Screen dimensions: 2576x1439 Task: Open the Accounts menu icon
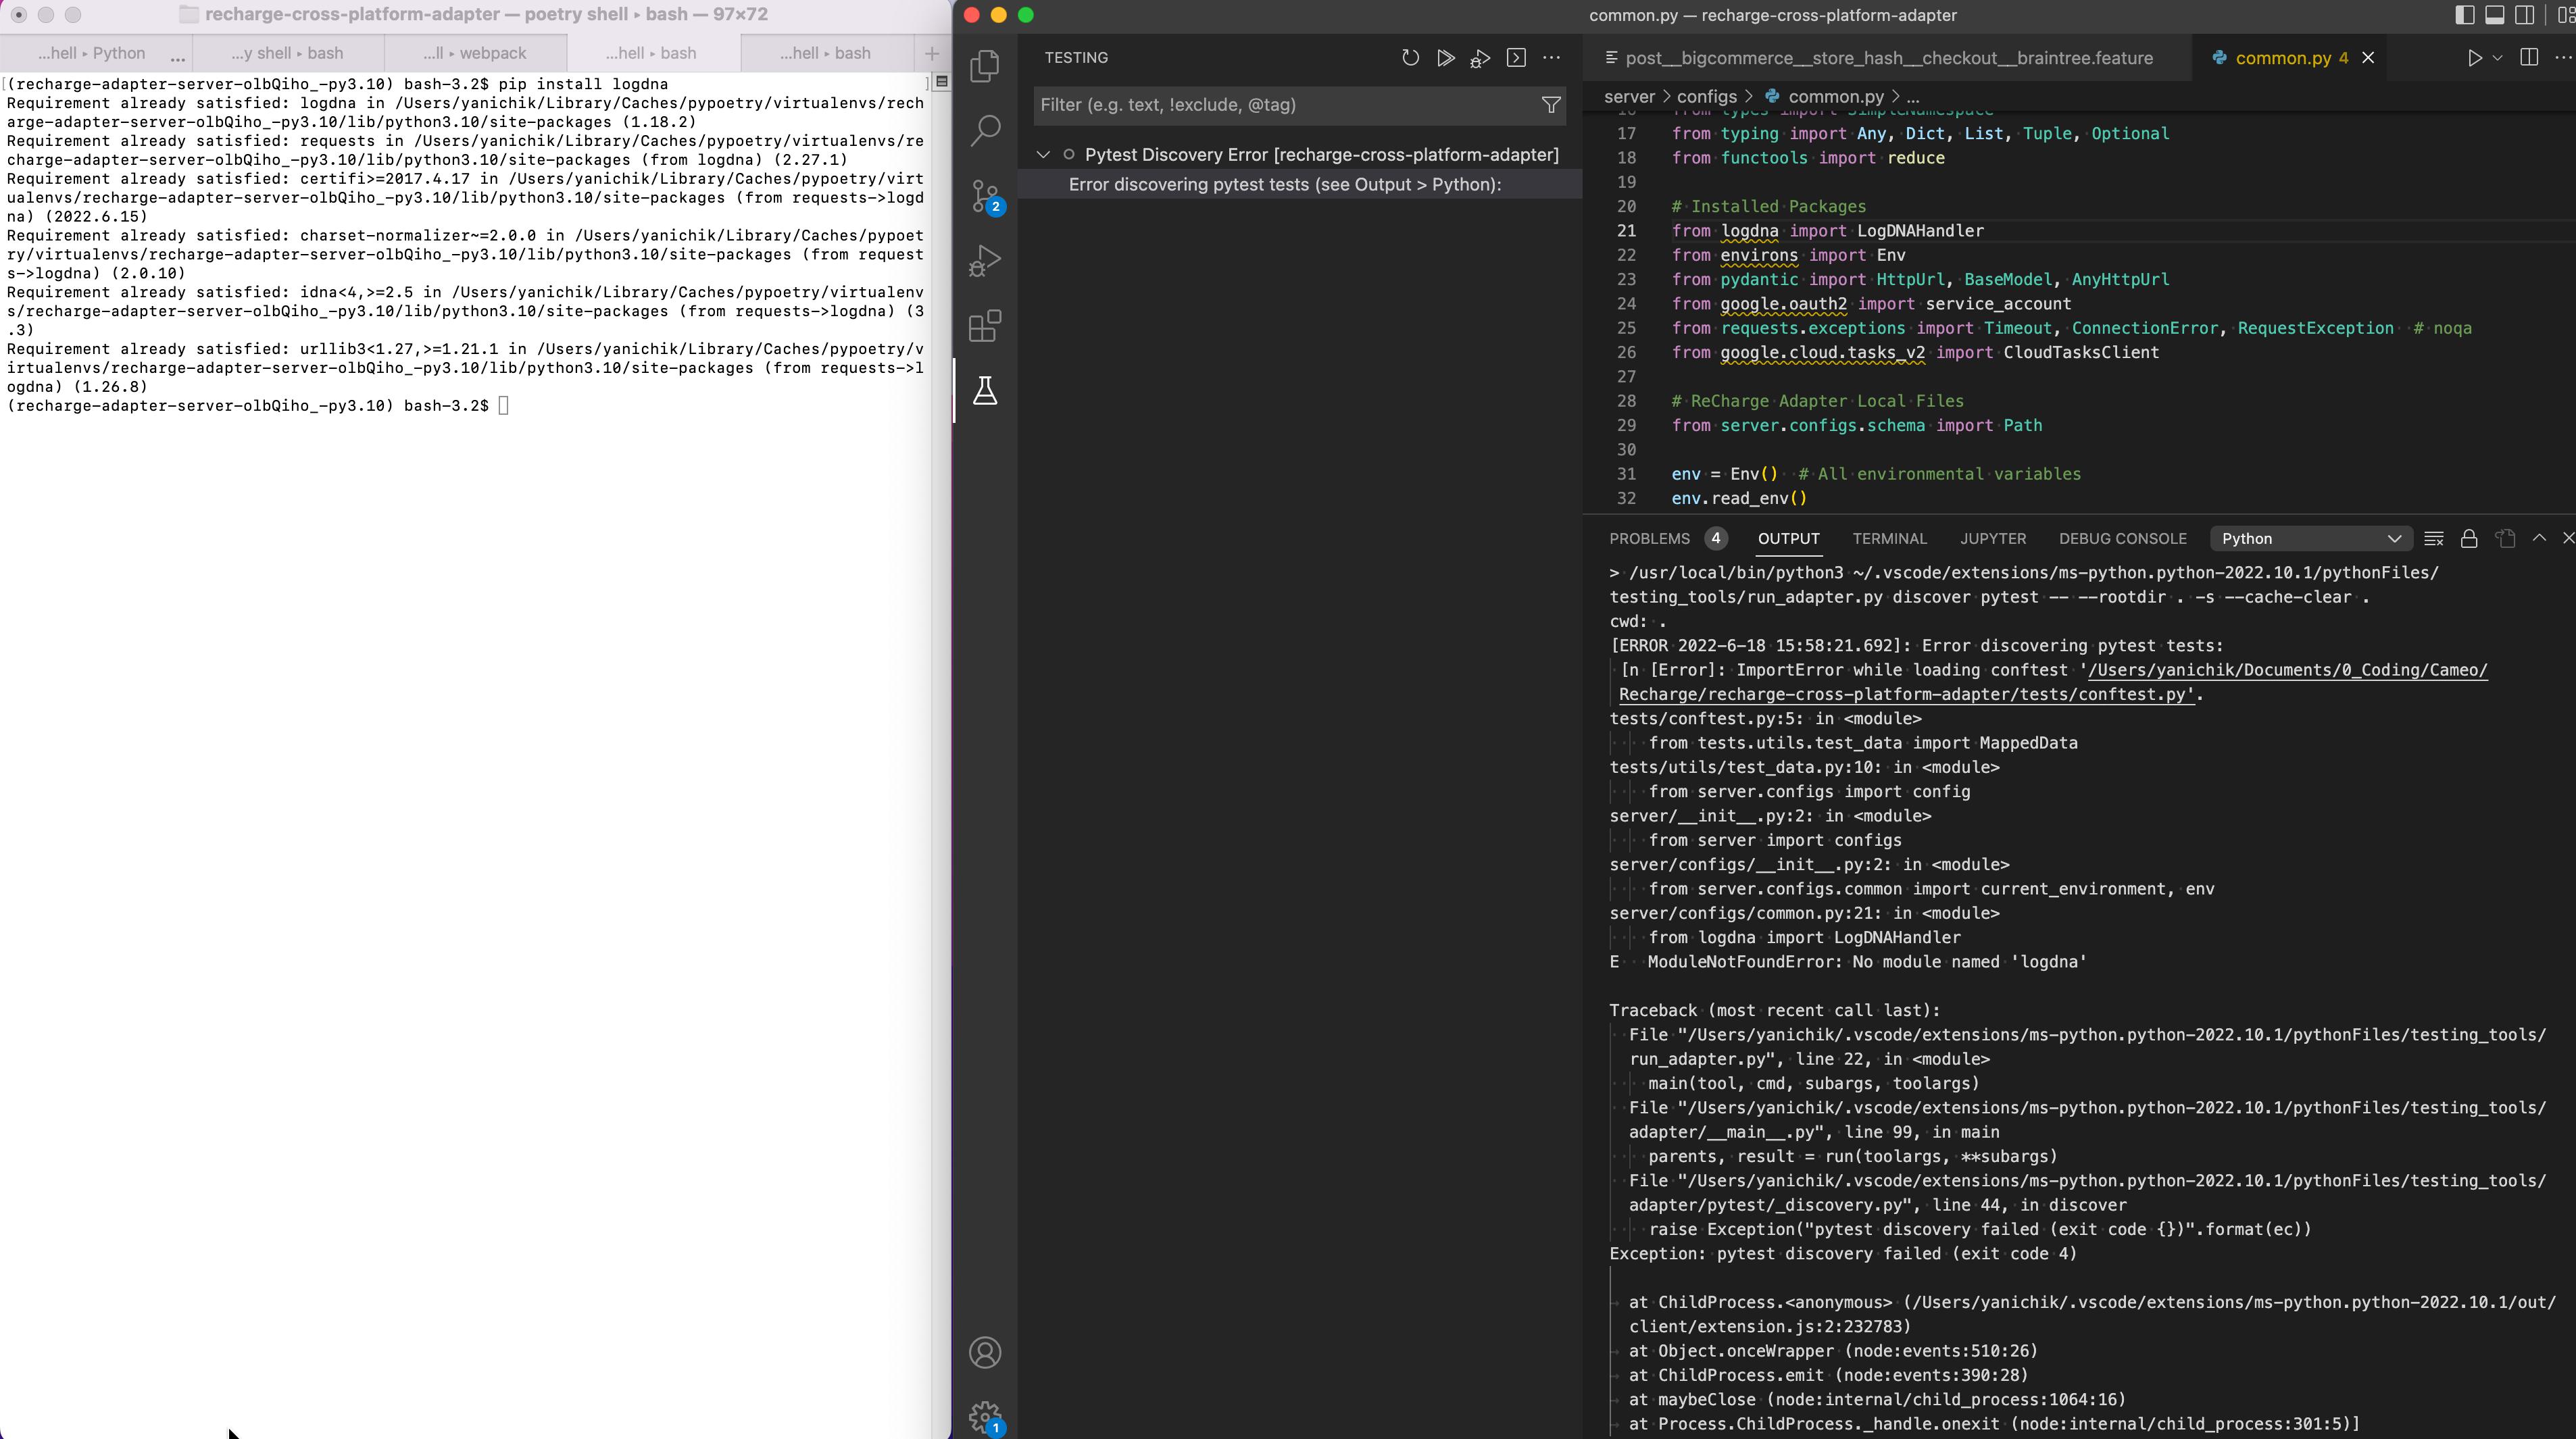tap(985, 1352)
